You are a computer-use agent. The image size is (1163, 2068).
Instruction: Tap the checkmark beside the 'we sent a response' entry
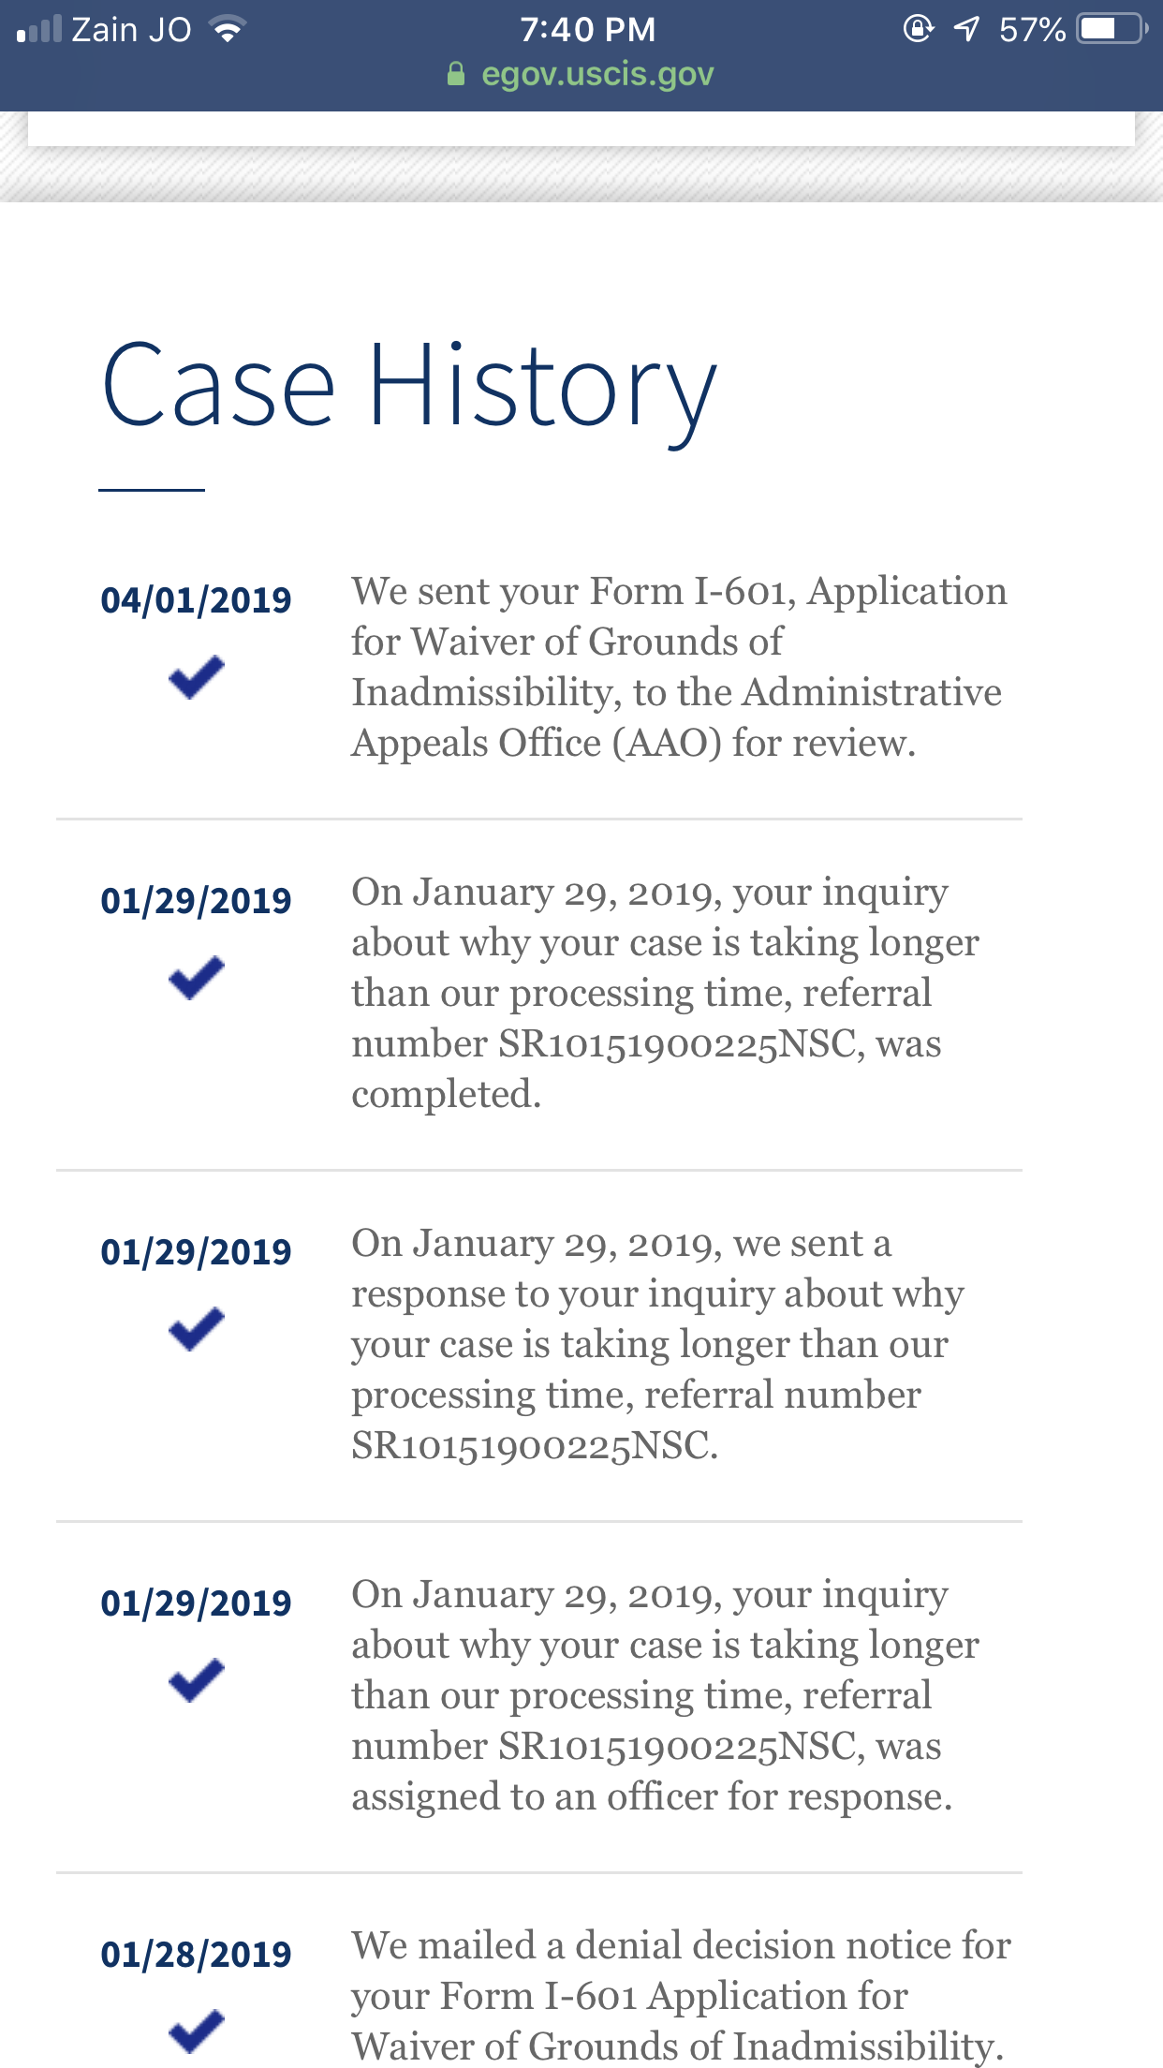(197, 1329)
